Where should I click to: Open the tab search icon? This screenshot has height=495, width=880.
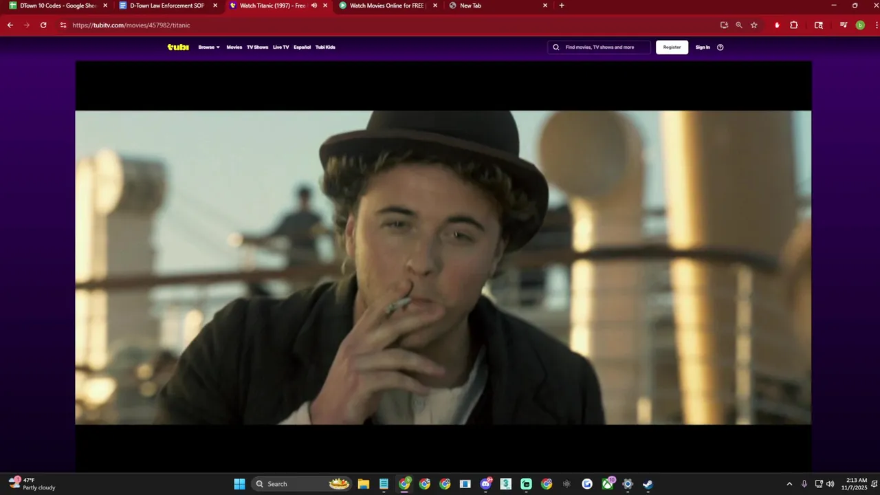click(819, 25)
